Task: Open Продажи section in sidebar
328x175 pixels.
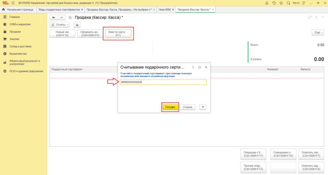Action: click(x=15, y=32)
